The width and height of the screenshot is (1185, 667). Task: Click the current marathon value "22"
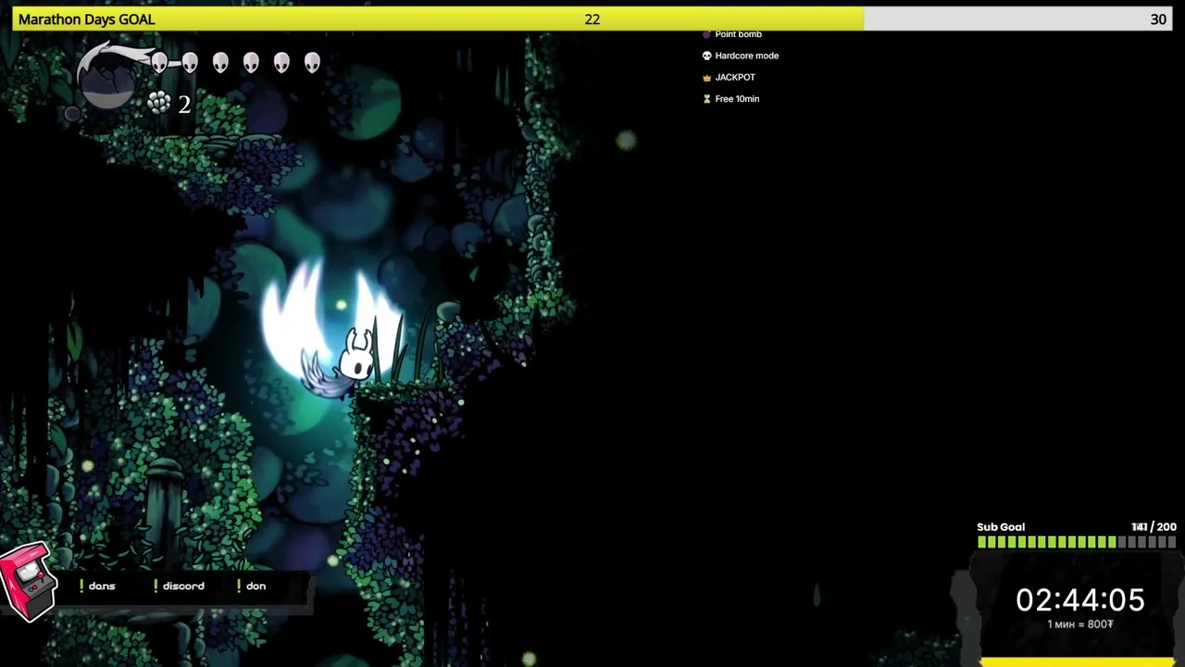pos(592,19)
